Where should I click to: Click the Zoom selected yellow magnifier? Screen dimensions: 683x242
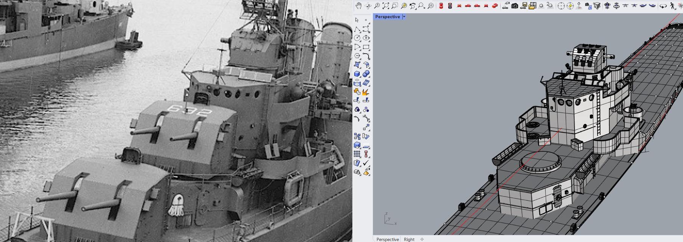(x=404, y=6)
